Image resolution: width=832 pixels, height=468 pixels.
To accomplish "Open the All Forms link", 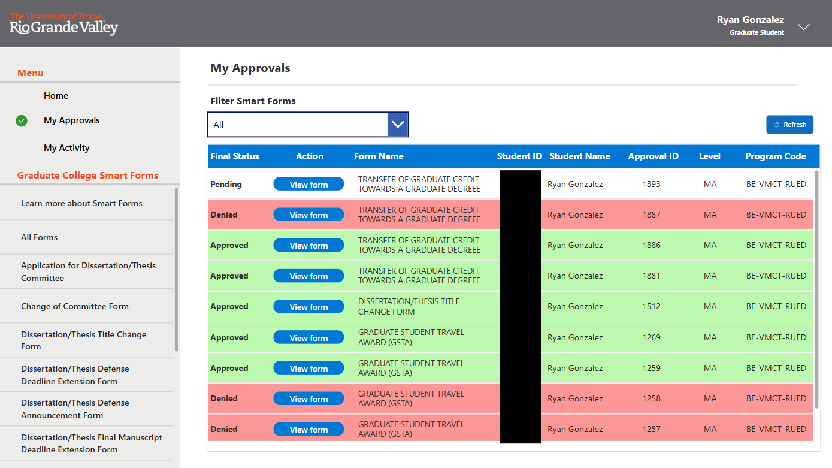I will pyautogui.click(x=40, y=237).
